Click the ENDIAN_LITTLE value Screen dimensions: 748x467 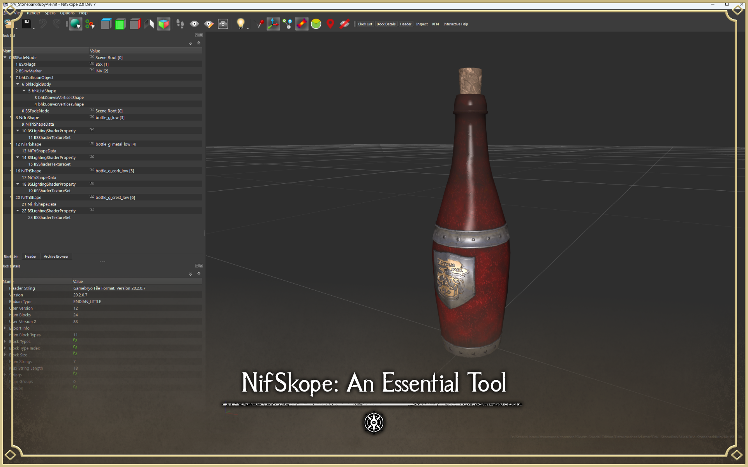[87, 302]
